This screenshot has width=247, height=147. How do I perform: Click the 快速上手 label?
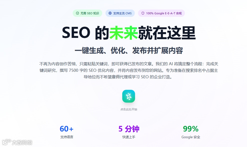129,137
